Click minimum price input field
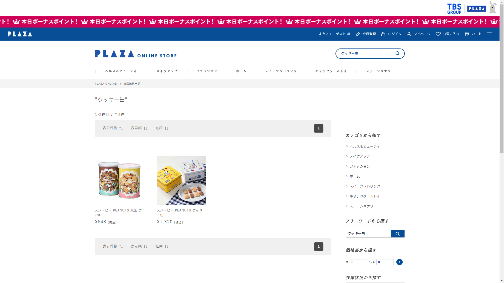Image resolution: width=504 pixels, height=283 pixels. click(358, 262)
